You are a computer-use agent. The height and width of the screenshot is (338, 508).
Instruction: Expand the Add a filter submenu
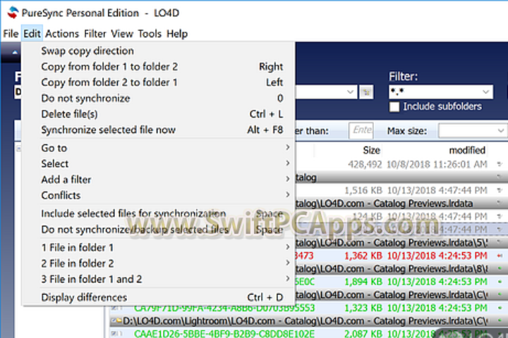point(159,180)
